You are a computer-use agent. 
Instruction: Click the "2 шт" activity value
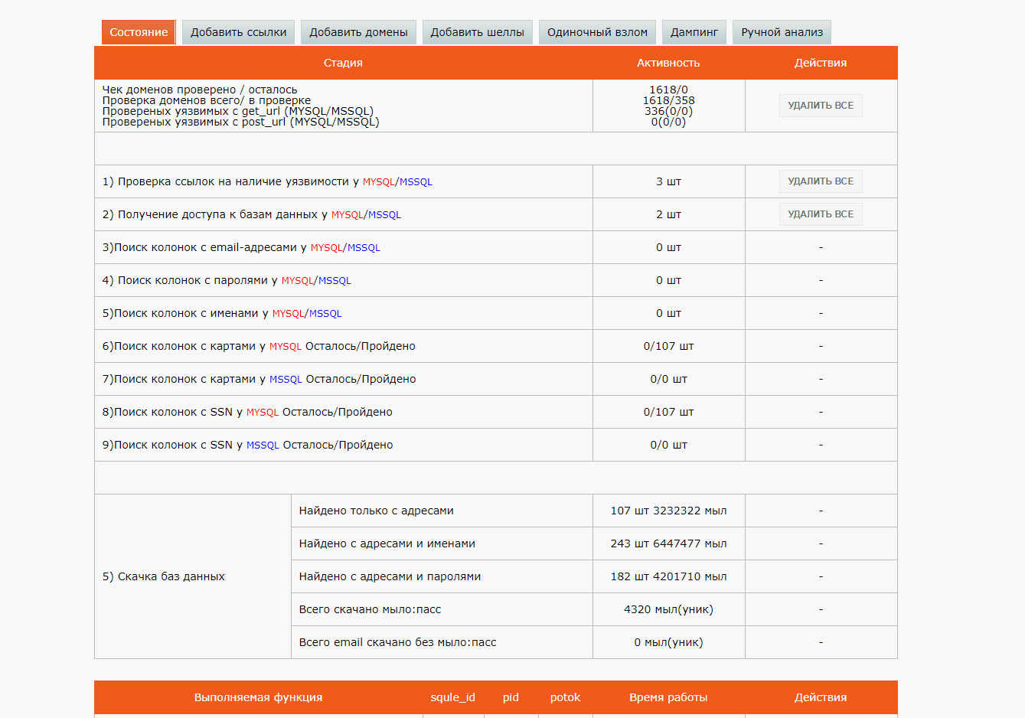coord(668,214)
